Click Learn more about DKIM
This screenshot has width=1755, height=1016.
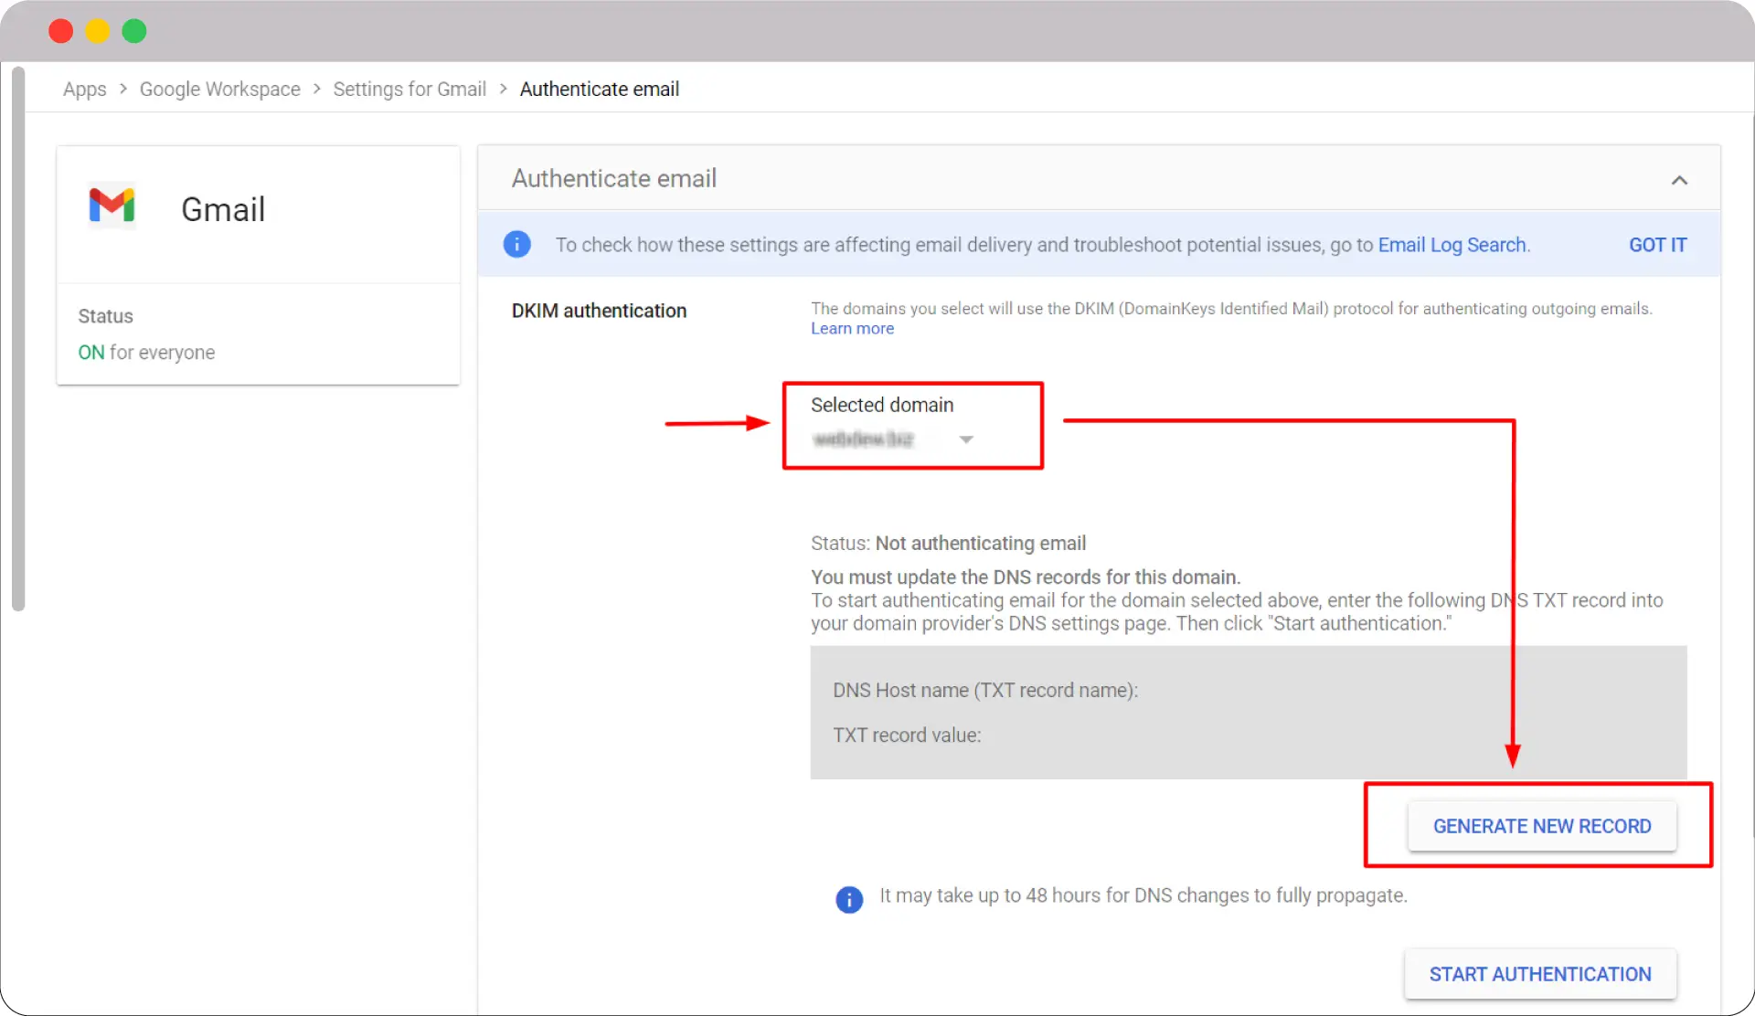(852, 328)
